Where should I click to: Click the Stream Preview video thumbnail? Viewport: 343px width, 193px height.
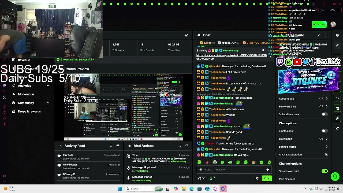[123, 107]
